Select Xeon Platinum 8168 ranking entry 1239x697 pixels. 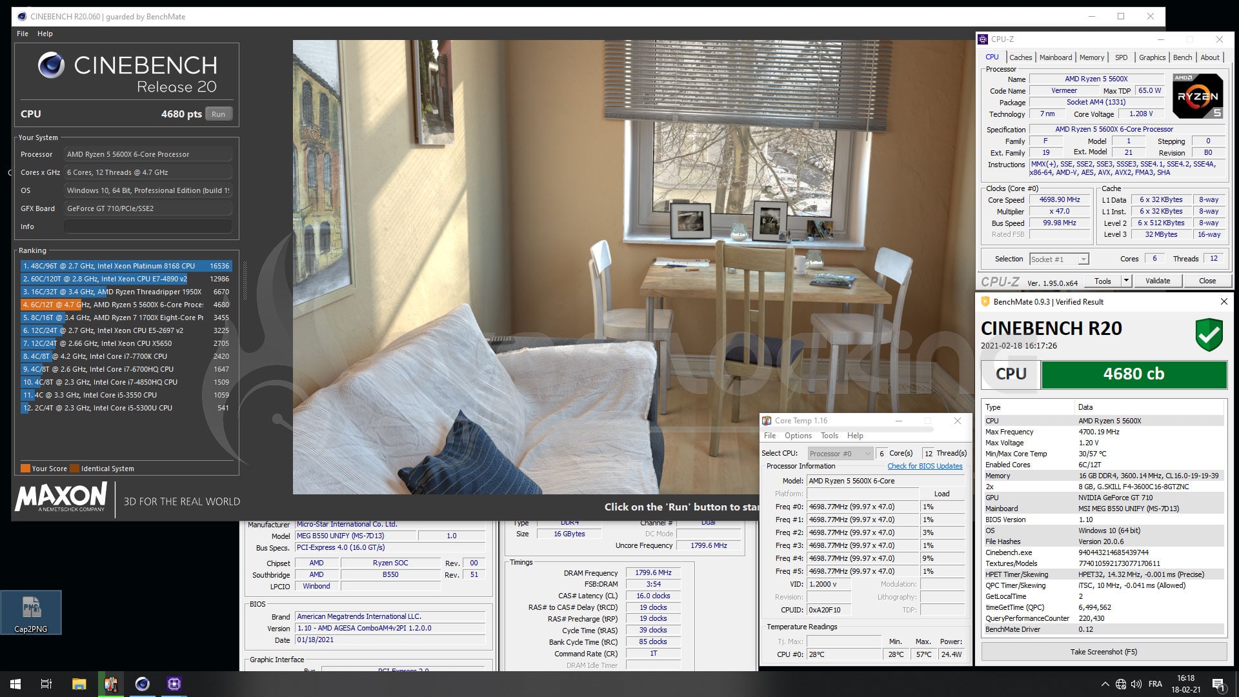pyautogui.click(x=126, y=266)
